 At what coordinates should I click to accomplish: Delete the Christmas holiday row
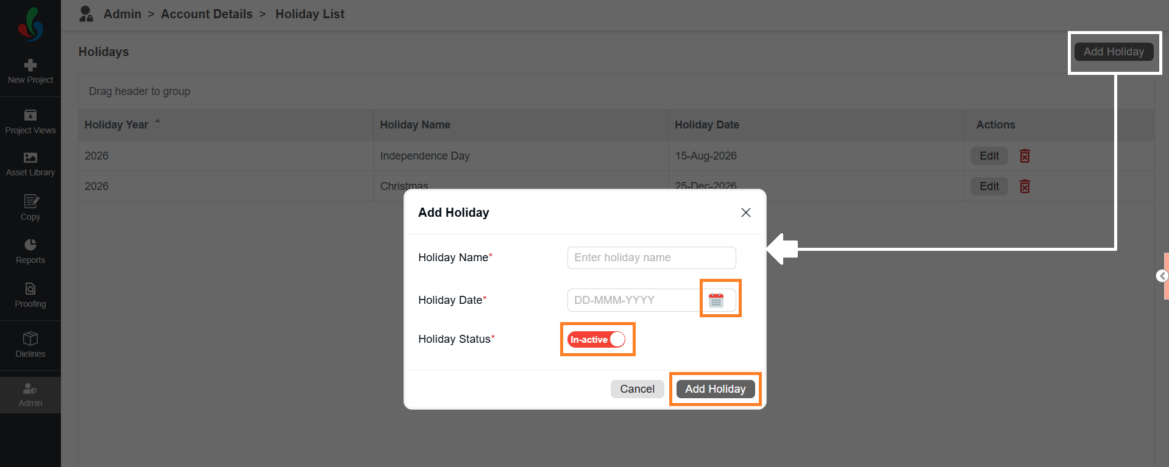point(1025,186)
